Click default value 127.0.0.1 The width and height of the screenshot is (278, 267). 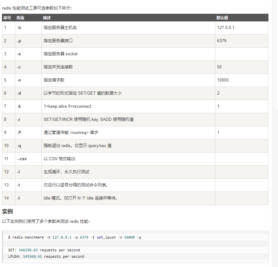(x=226, y=28)
